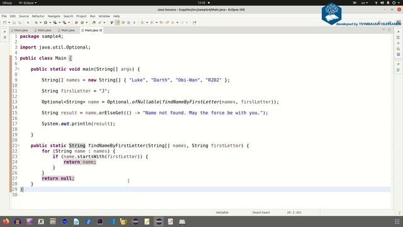The height and width of the screenshot is (227, 403).
Task: Toggle Show Whitespace Characters button
Action: (134, 23)
